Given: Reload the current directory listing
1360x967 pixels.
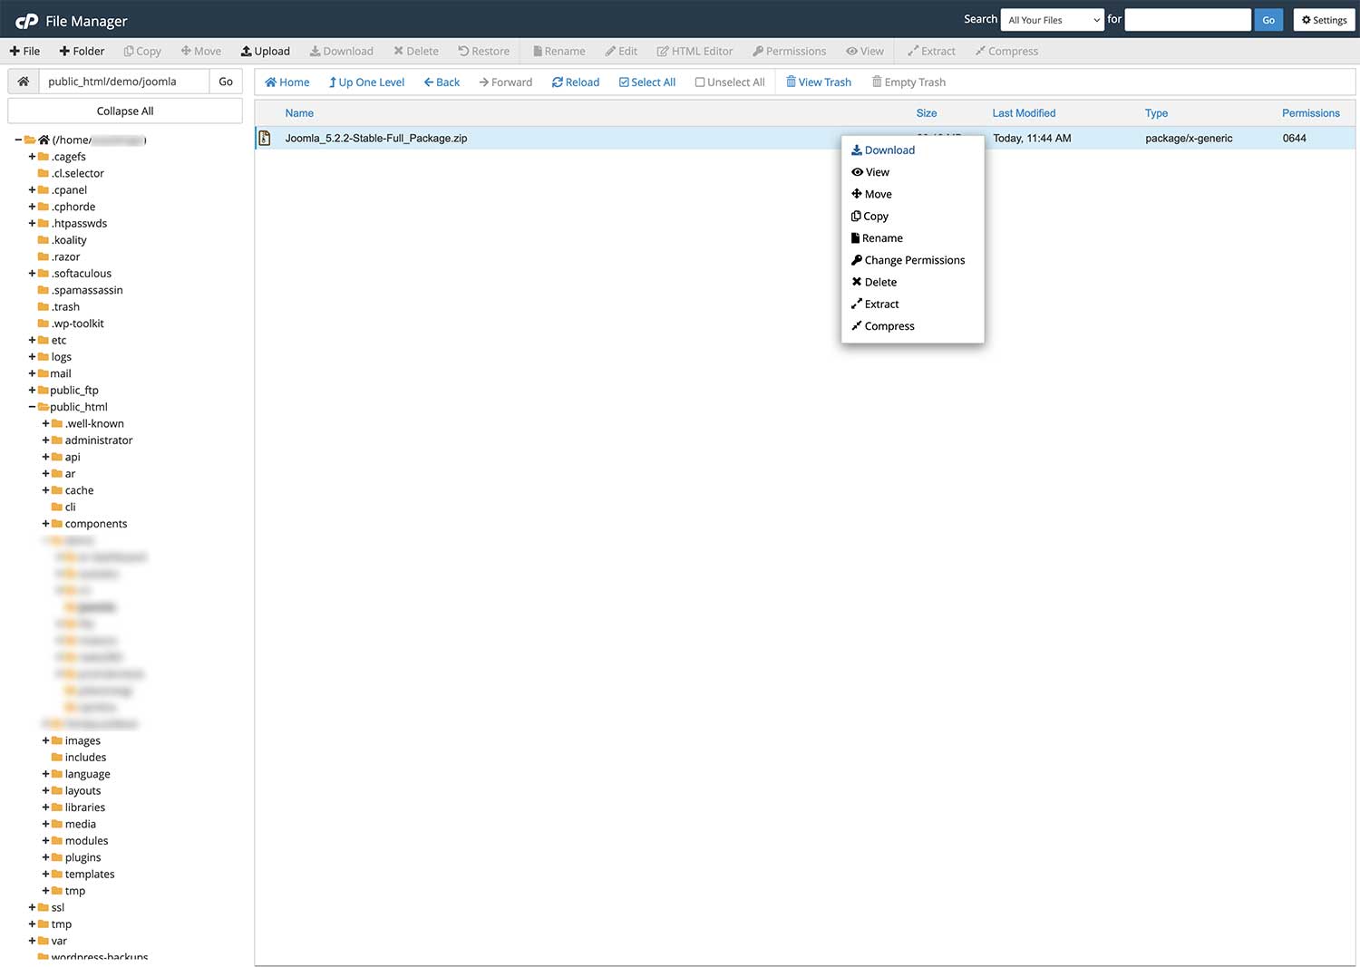Looking at the screenshot, I should coord(576,82).
